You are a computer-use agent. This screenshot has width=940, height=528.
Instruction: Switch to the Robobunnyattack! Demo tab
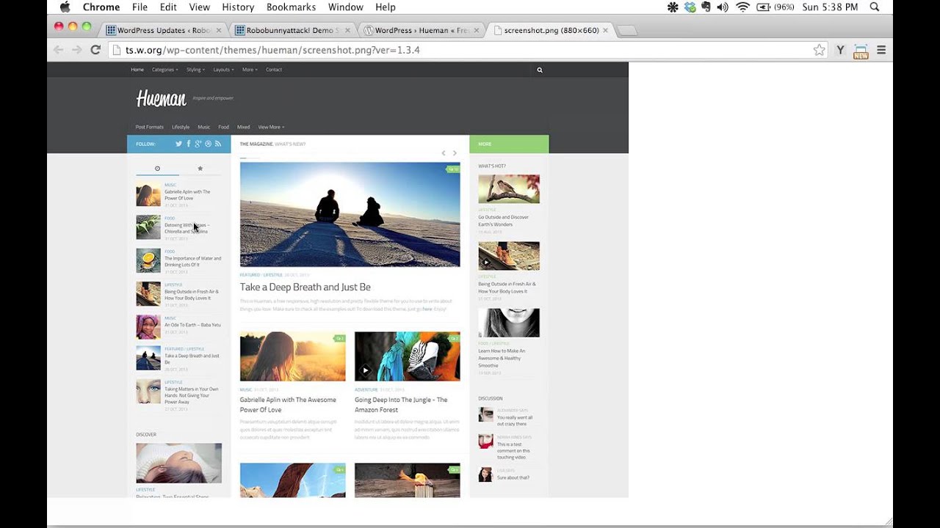294,30
